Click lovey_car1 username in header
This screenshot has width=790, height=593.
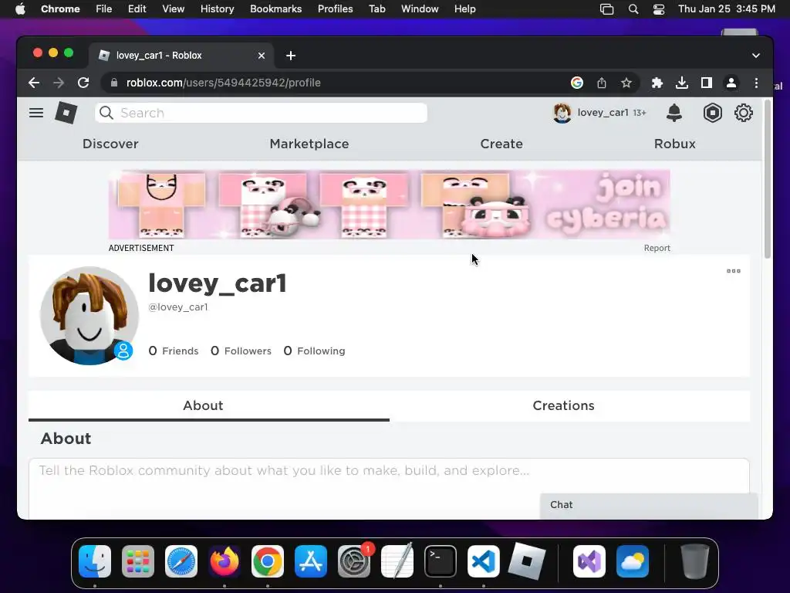[x=603, y=113]
